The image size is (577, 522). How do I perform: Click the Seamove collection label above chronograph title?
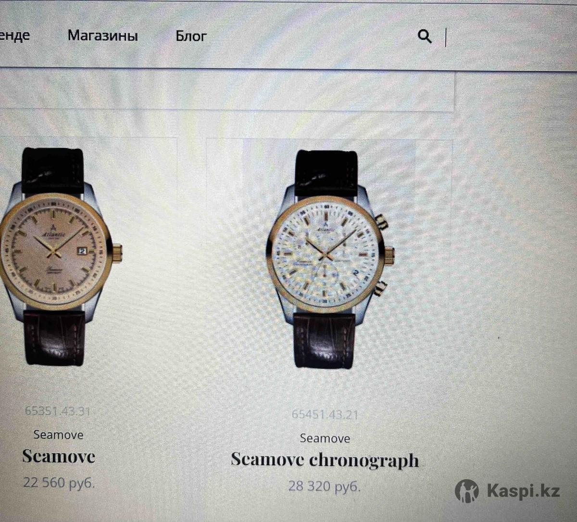(325, 438)
